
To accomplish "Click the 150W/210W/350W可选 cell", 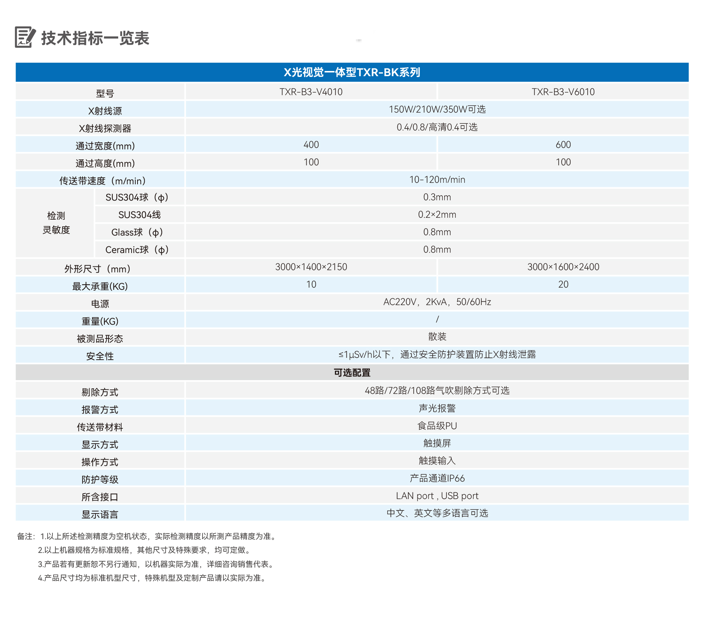I will tap(439, 110).
